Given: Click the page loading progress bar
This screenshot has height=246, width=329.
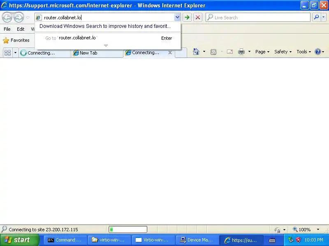Looking at the screenshot, I should [x=128, y=230].
